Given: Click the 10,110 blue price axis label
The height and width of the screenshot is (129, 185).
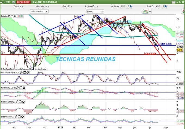Looking at the screenshot, I should click(x=180, y=44).
